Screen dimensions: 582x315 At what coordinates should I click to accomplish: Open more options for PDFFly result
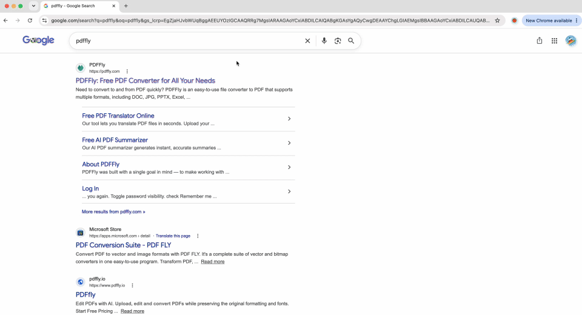(127, 71)
